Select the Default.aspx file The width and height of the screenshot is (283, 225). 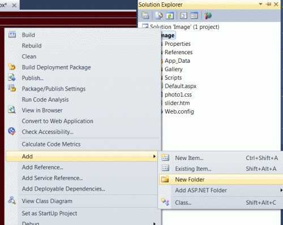point(181,86)
